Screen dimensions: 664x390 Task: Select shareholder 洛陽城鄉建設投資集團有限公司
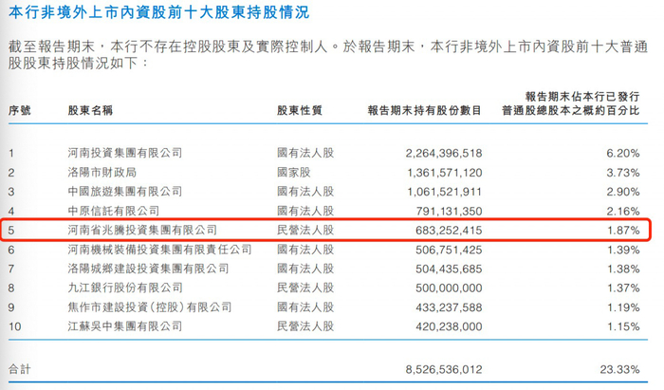tap(148, 269)
